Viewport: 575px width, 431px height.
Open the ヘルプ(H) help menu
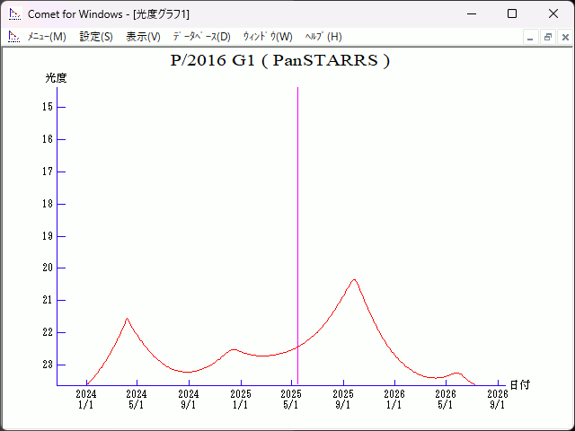tap(323, 37)
